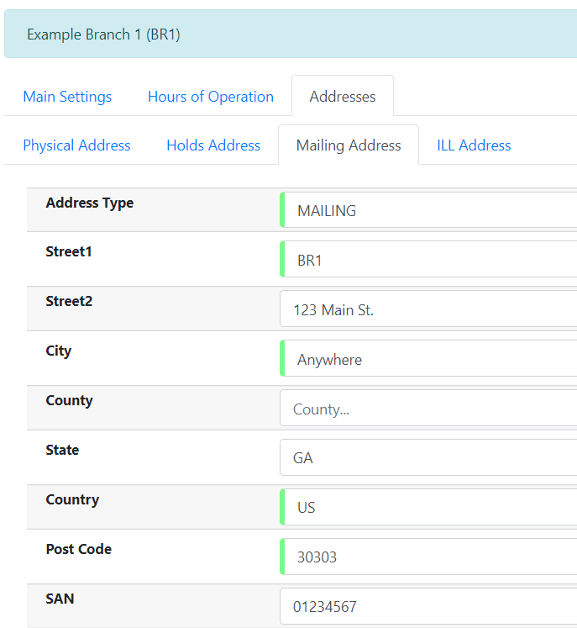Screen dimensions: 577x628
Task: Click the County row label
Action: (x=69, y=400)
